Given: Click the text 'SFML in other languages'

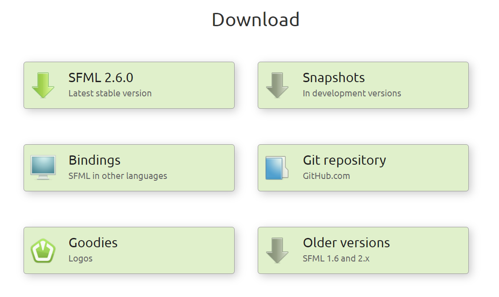Looking at the screenshot, I should pos(118,176).
